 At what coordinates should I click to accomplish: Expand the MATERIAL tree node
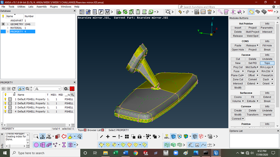(8, 28)
